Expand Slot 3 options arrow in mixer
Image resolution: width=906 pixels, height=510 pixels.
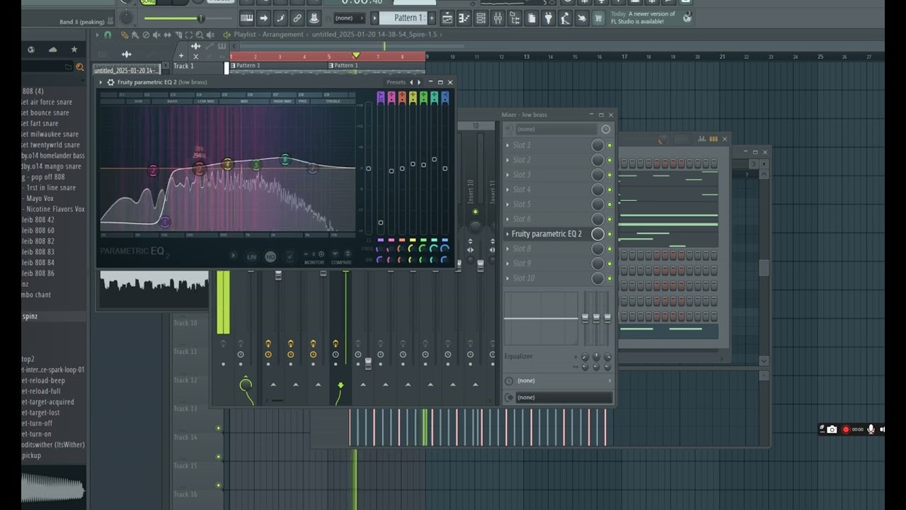[508, 175]
